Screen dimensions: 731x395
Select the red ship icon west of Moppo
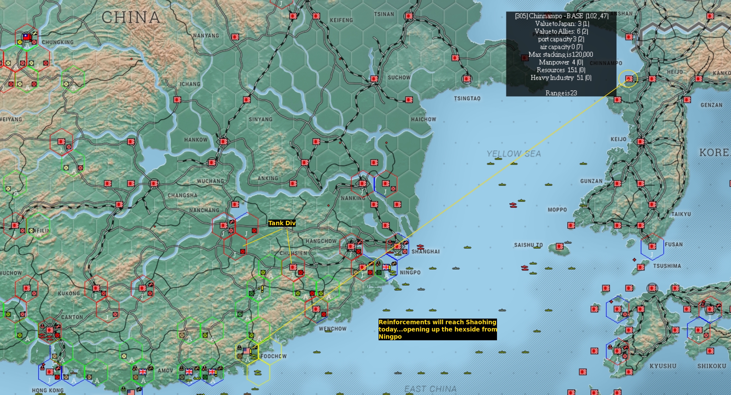coord(513,205)
